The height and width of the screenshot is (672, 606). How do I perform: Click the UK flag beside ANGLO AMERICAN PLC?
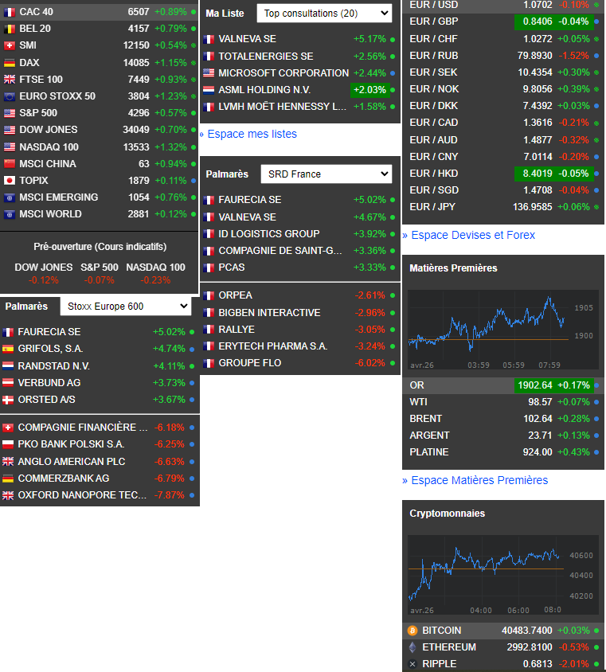coord(8,462)
